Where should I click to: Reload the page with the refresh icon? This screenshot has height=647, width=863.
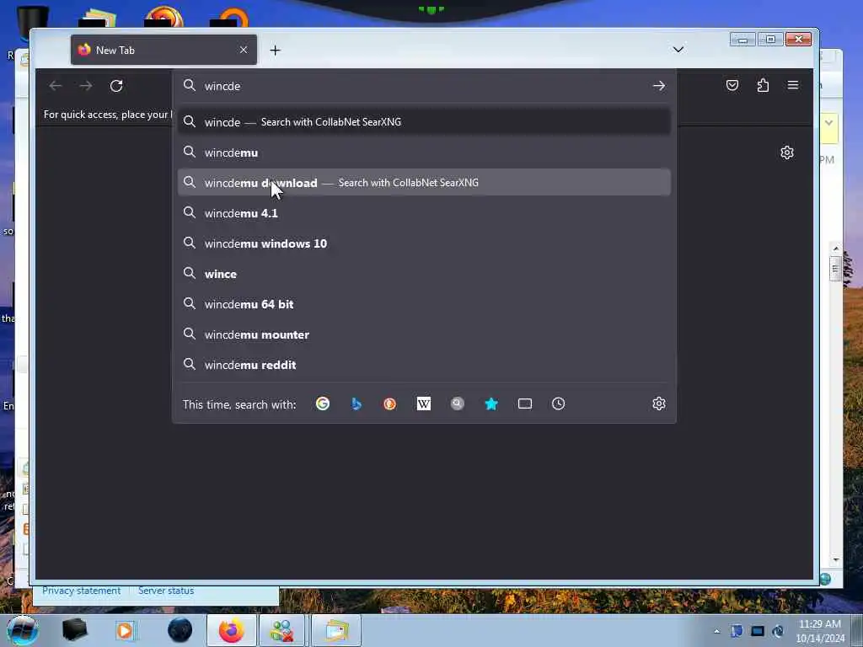[x=116, y=86]
